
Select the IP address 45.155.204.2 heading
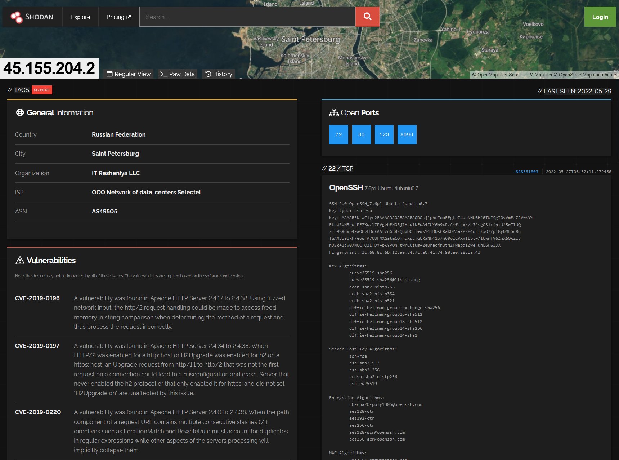[x=49, y=68]
